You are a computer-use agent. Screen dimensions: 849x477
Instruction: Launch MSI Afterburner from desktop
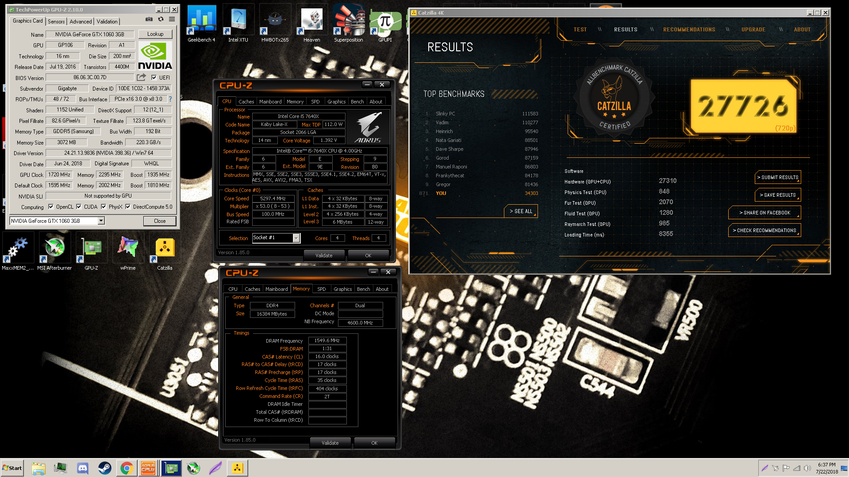[54, 251]
